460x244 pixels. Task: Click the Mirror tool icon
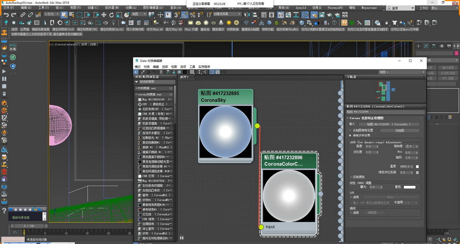pos(247,15)
